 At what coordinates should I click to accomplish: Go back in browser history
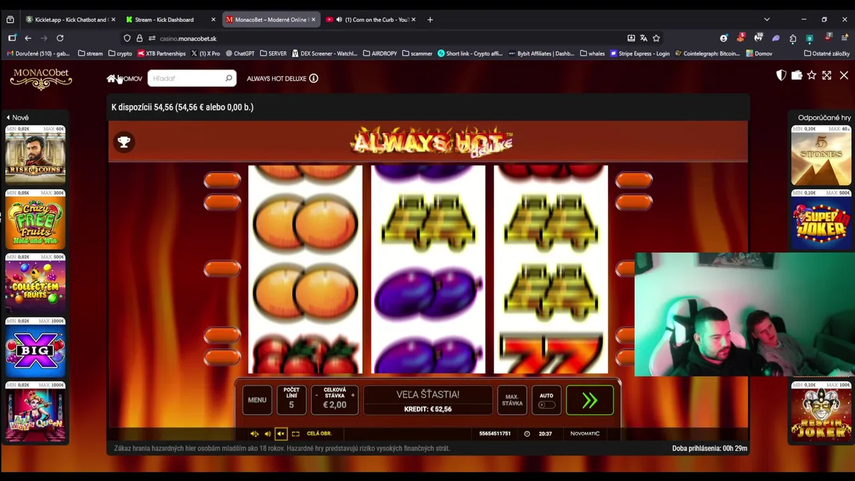(x=28, y=38)
